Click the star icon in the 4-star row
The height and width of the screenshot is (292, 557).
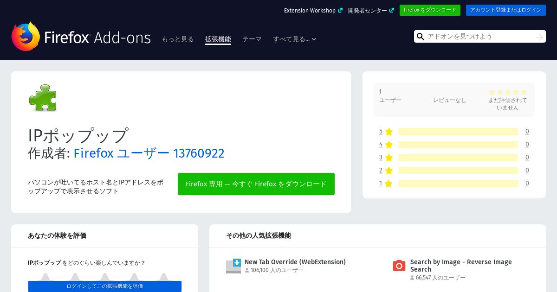389,145
